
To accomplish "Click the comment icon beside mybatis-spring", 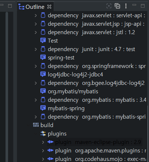I will pyautogui.click(x=43, y=108).
